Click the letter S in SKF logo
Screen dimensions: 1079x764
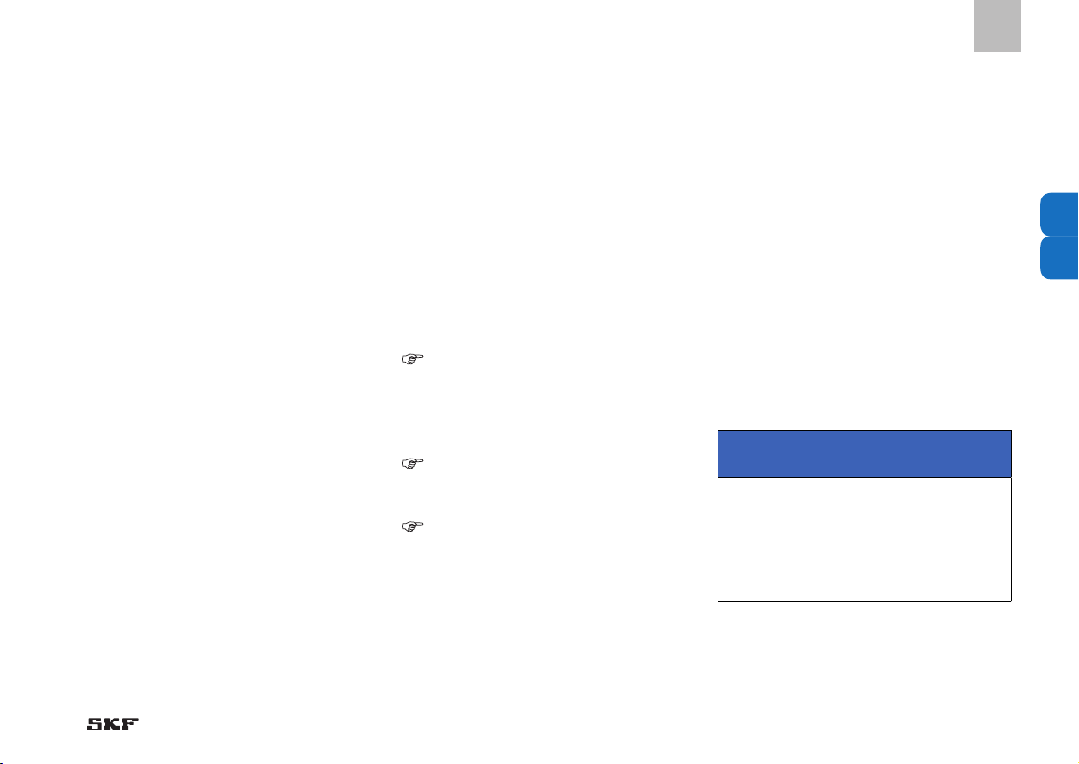coord(95,724)
